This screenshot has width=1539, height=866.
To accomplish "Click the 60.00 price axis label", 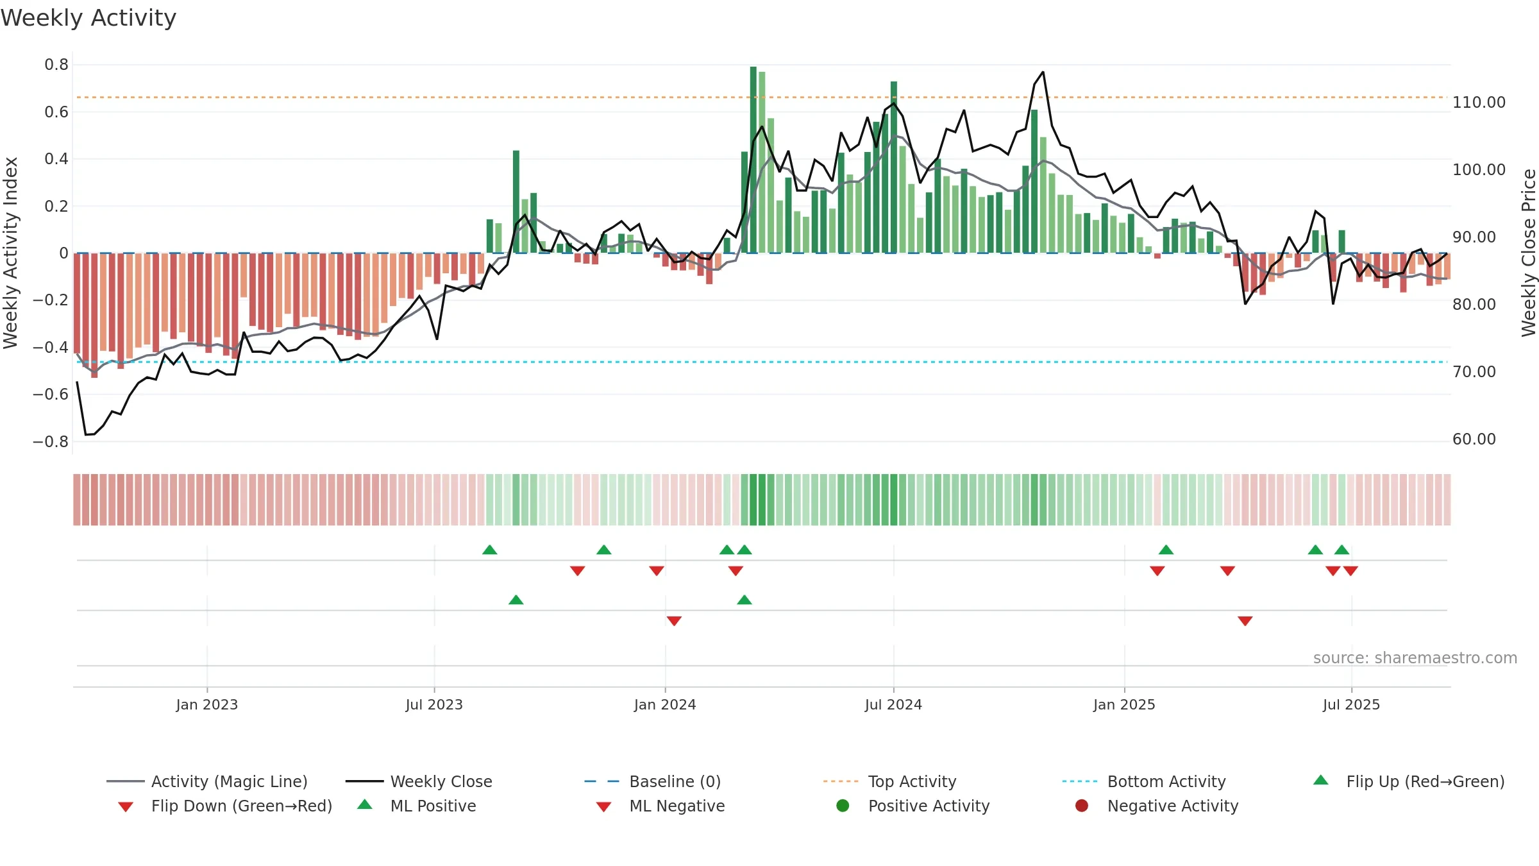I will point(1474,439).
